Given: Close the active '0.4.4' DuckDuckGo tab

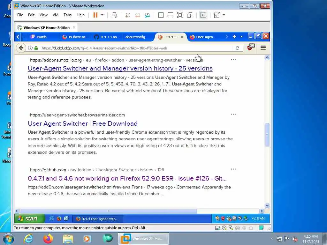Looking at the screenshot, I should click(182, 37).
